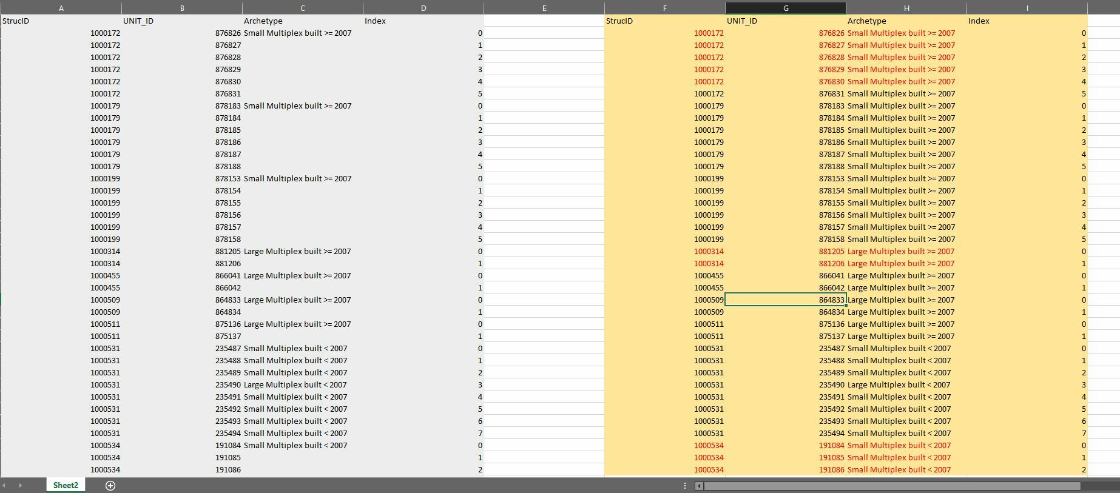Select cell 881205 in column B
The height and width of the screenshot is (493, 1120).
[x=182, y=251]
